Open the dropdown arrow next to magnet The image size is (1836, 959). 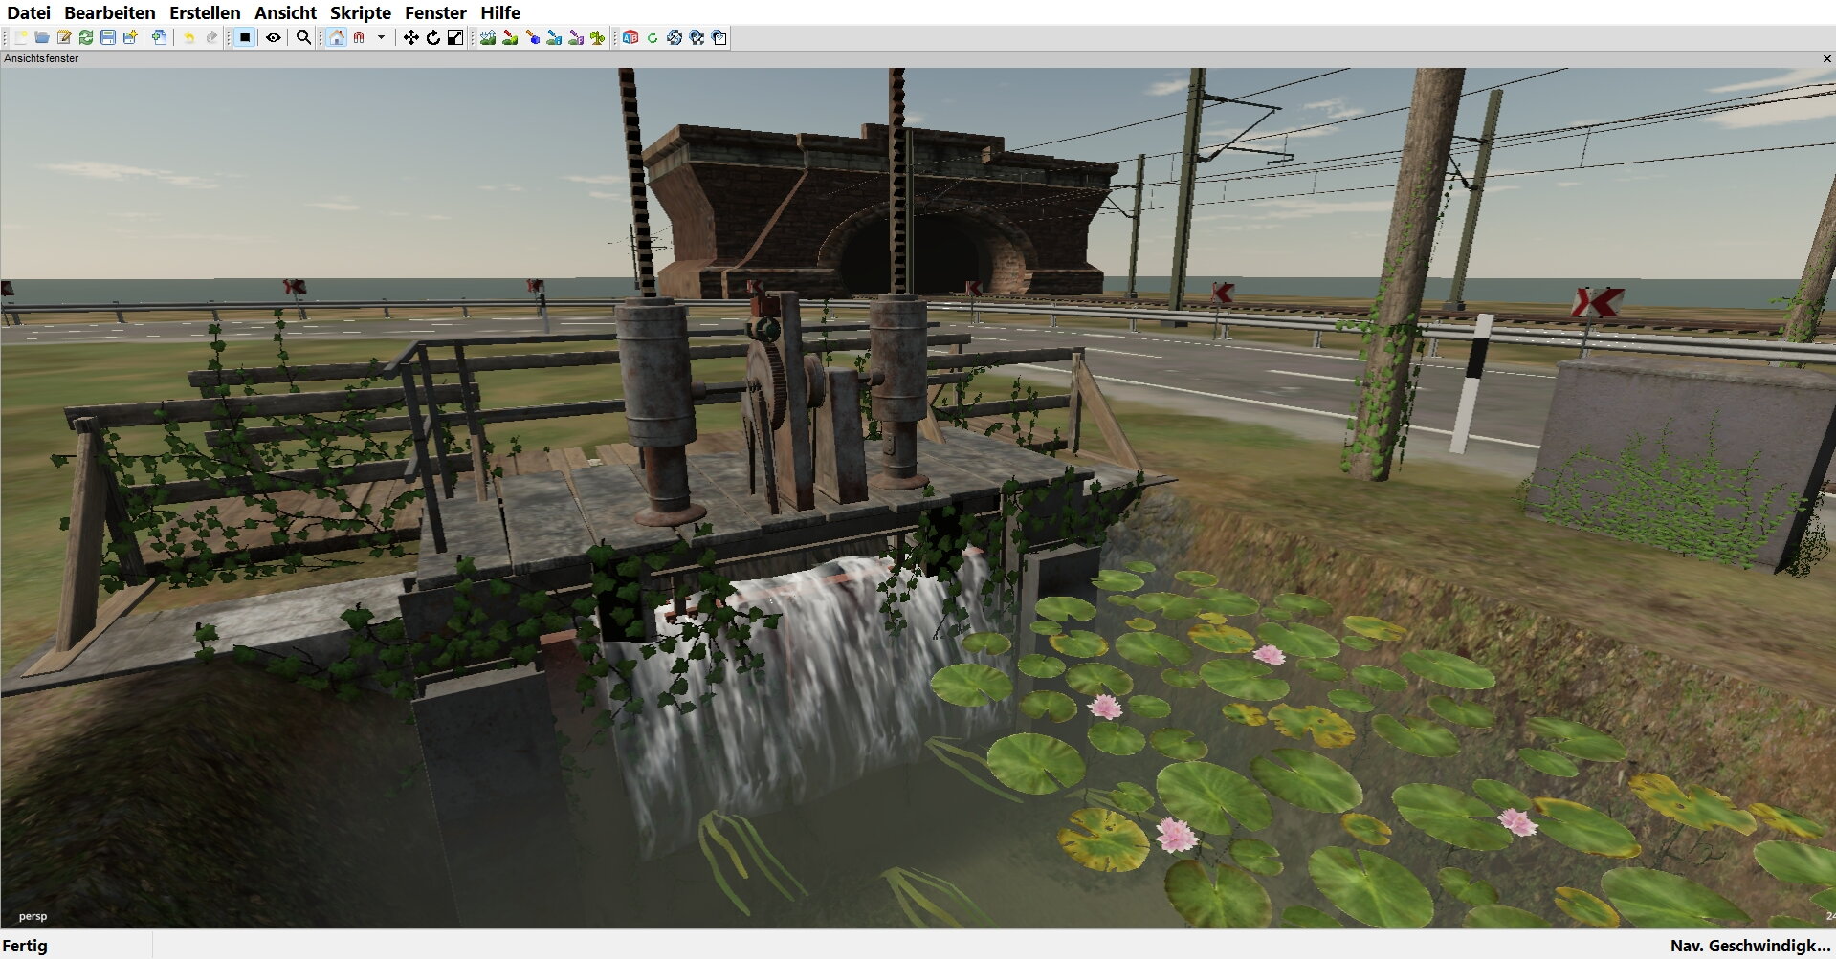(x=381, y=37)
